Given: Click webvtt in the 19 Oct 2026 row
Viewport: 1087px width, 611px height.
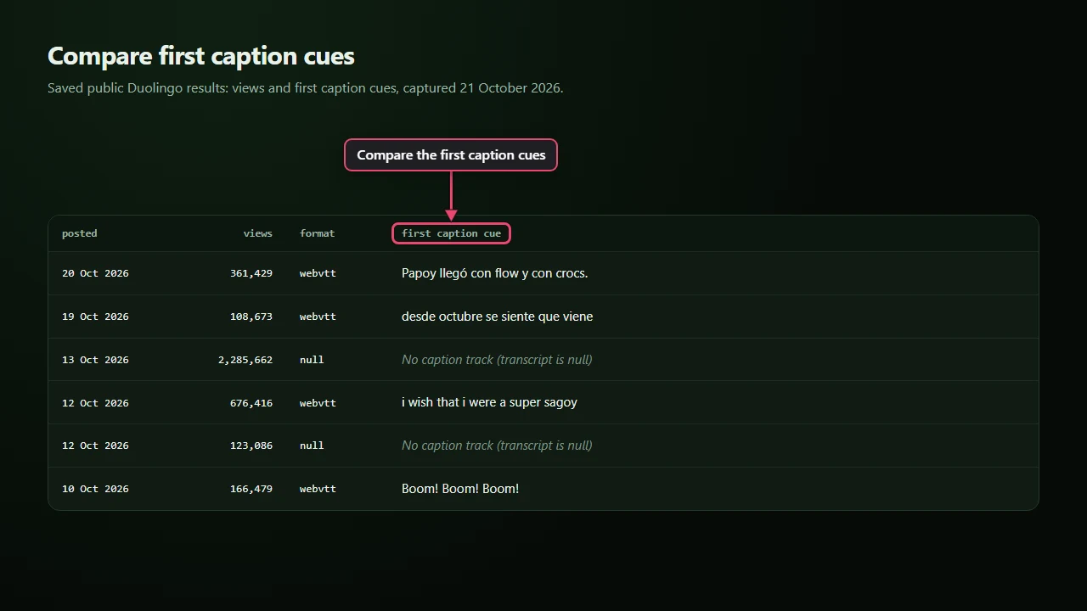Looking at the screenshot, I should [318, 317].
